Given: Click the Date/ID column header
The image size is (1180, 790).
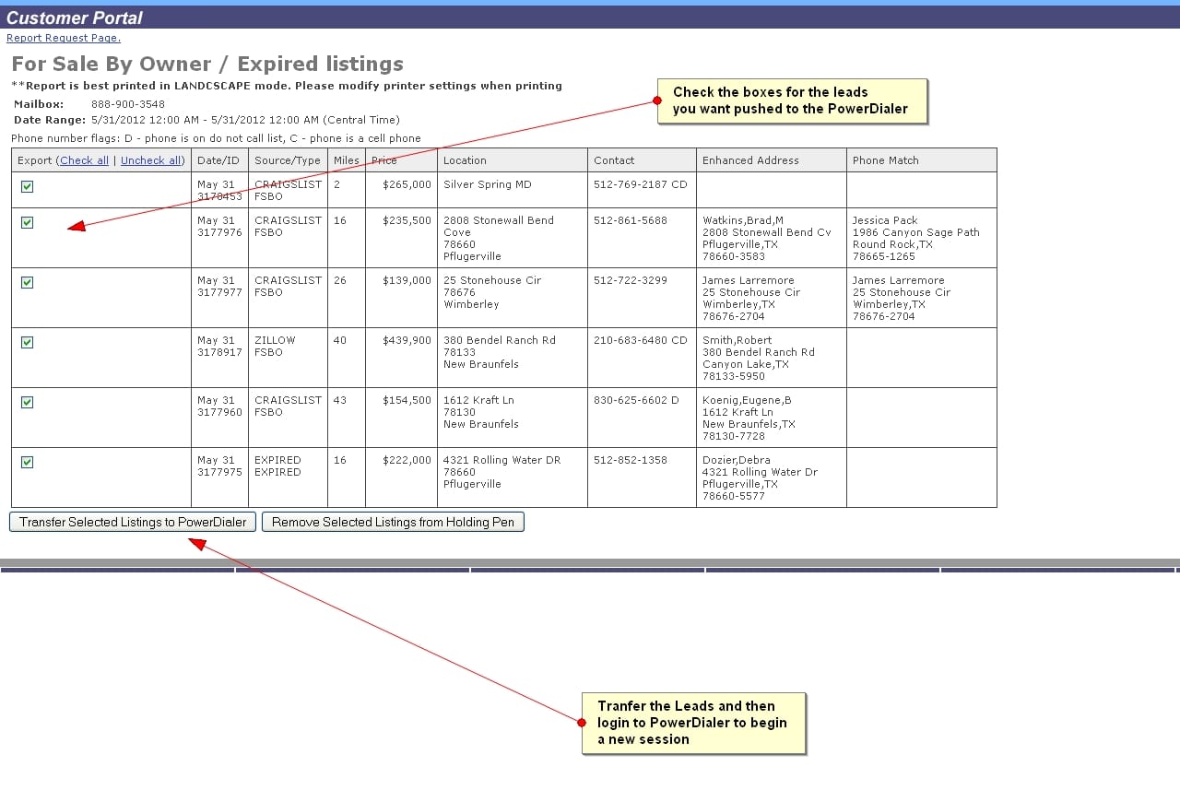Looking at the screenshot, I should pyautogui.click(x=218, y=160).
